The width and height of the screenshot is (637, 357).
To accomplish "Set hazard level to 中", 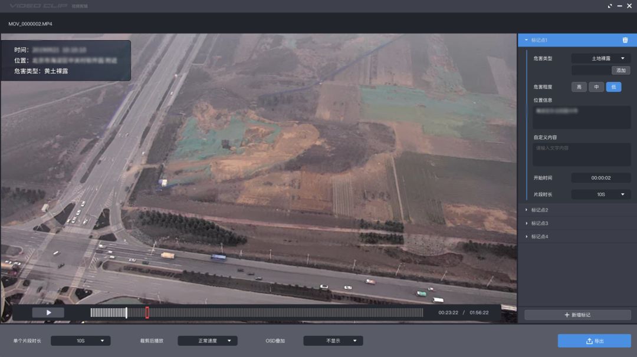I will point(596,87).
